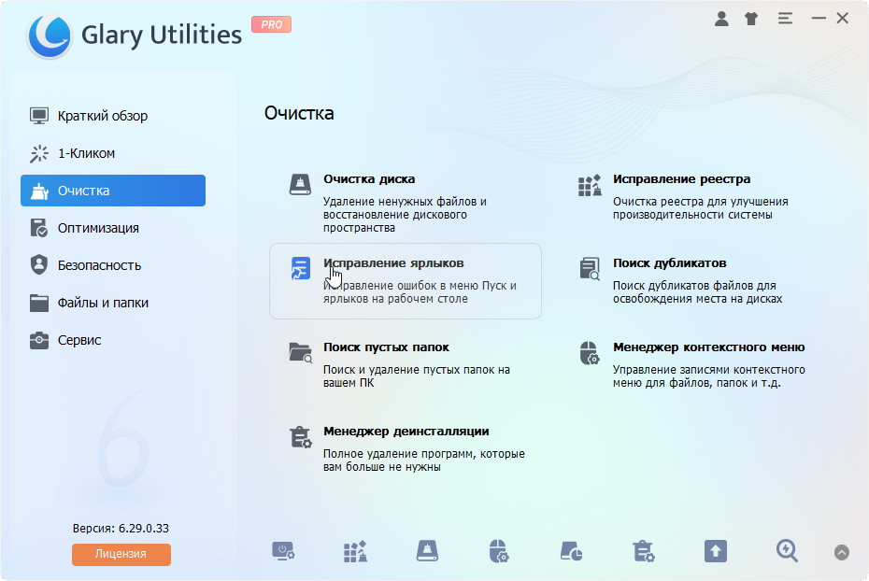This screenshot has width=869, height=581.
Task: Open disk cleaner drive icon in bottom bar
Action: [427, 551]
